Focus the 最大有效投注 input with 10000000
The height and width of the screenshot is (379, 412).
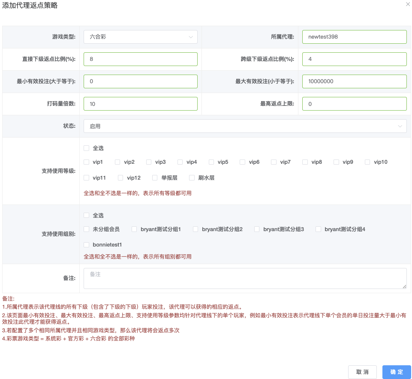coord(354,81)
